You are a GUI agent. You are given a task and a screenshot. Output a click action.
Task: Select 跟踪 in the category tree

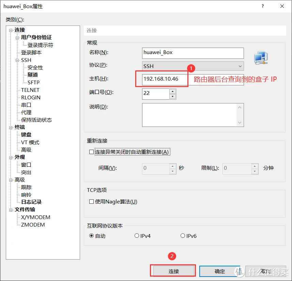tap(26, 187)
